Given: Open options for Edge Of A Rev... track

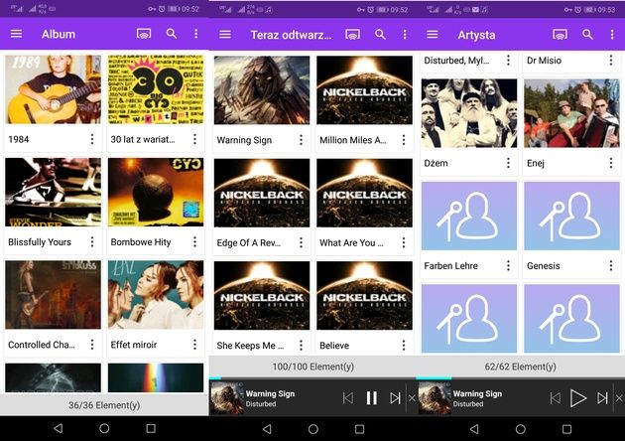Looking at the screenshot, I should coord(301,242).
